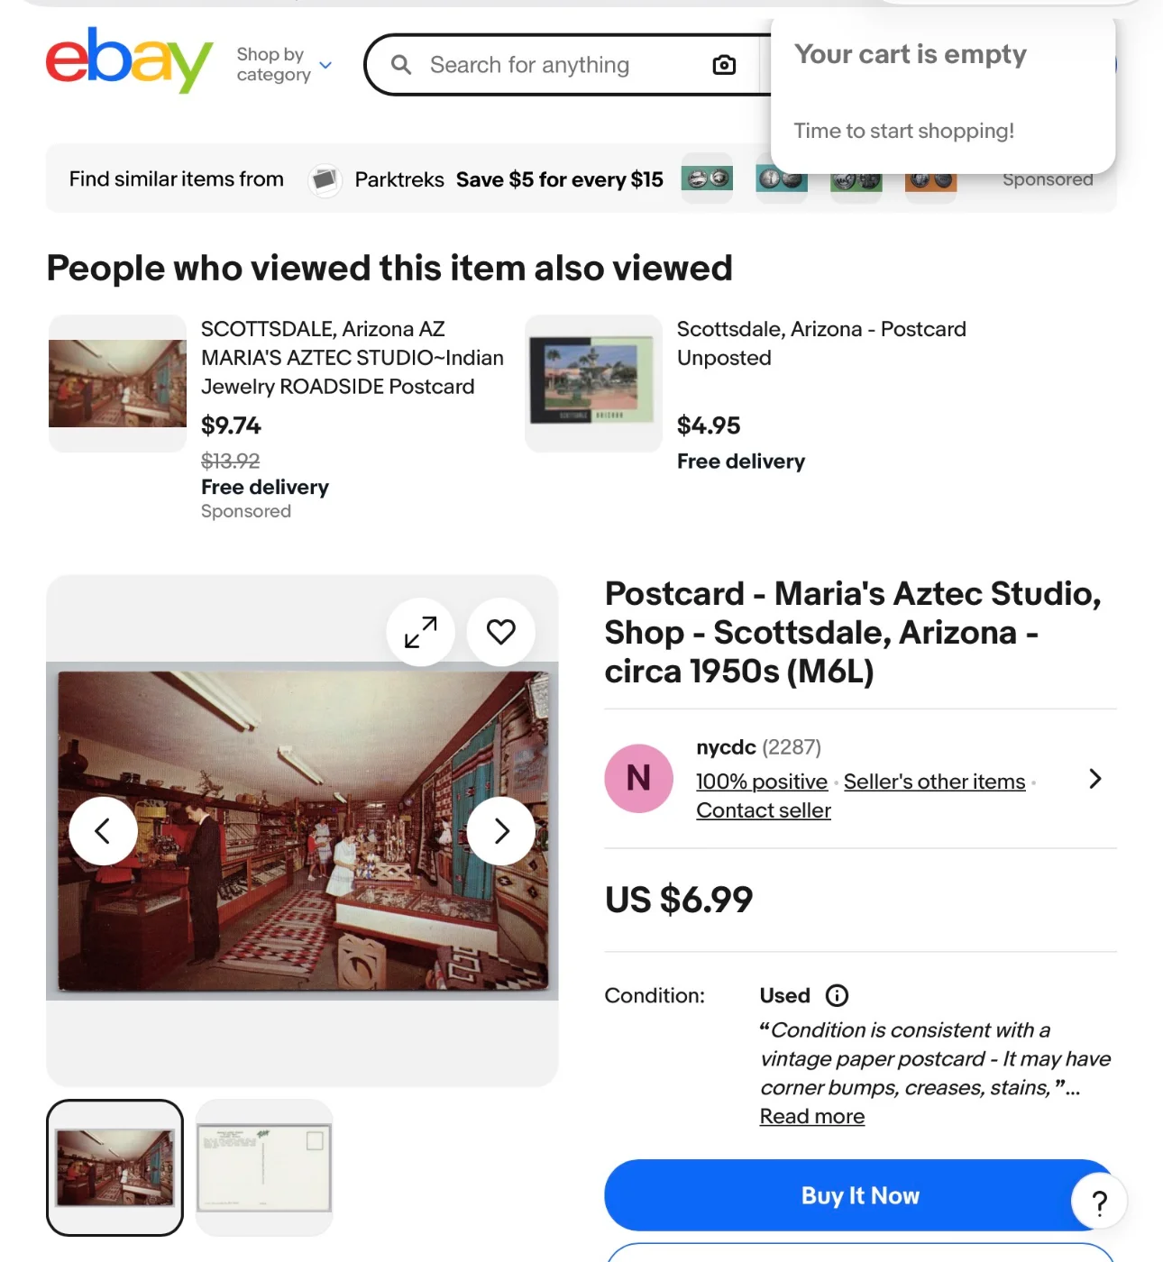This screenshot has height=1262, width=1163.
Task: Open Seller's other items link
Action: (934, 782)
